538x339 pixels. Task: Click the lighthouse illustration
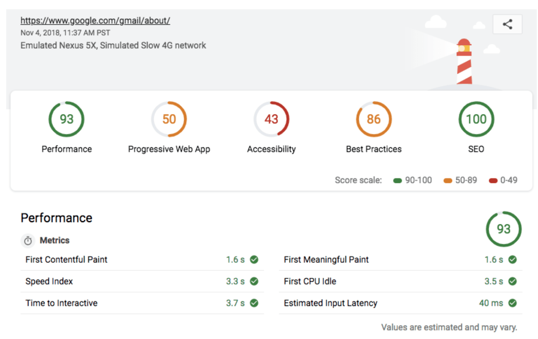[x=464, y=62]
